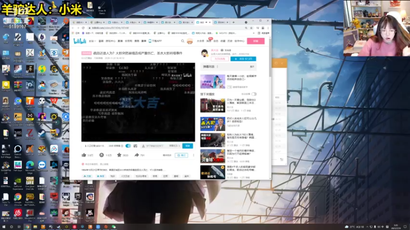Expand the 主站 dropdown in bilibili header
Screen dimensions: 410x230
pyautogui.click(x=92, y=41)
